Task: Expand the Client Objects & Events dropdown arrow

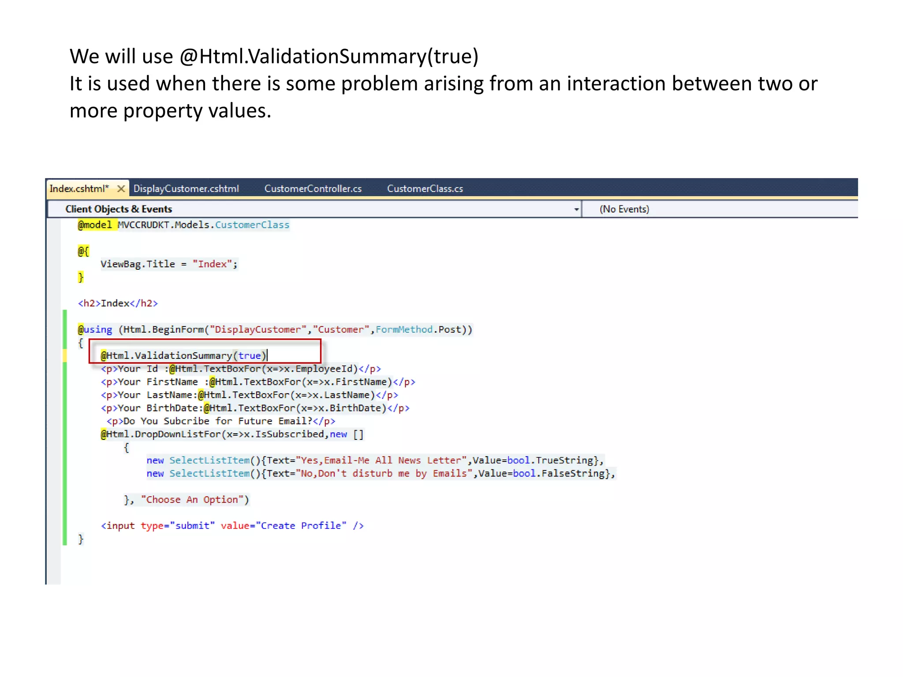Action: (x=576, y=209)
